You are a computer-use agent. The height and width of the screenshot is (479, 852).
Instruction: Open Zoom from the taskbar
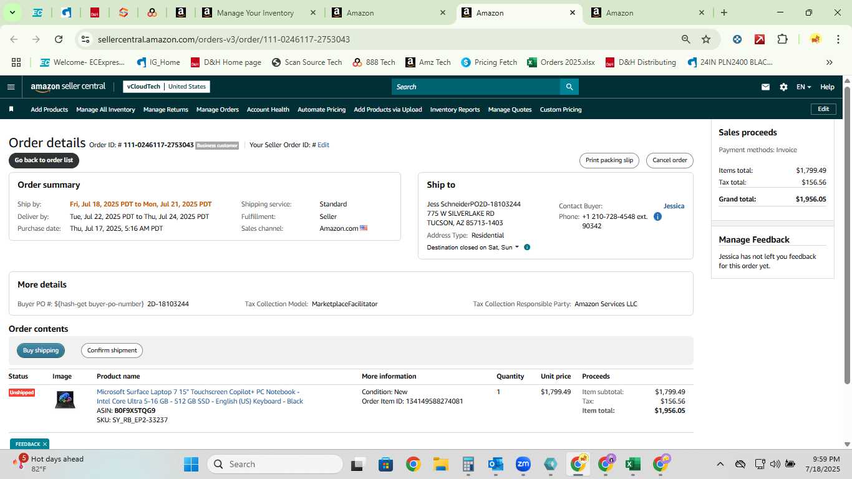coord(523,464)
